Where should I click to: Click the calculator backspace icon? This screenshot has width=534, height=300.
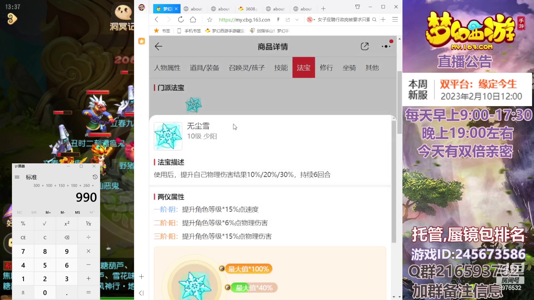67,237
